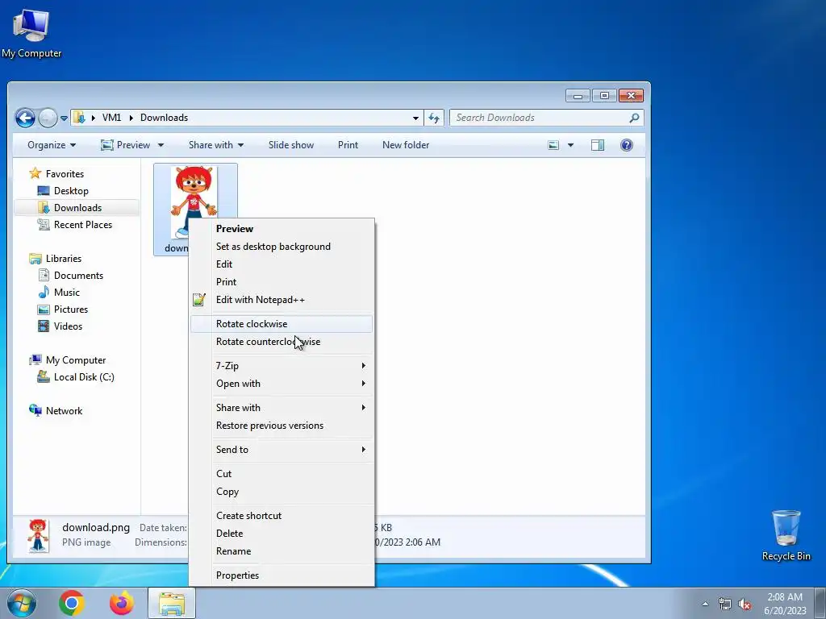Choose Create shortcut
The image size is (826, 619).
282,516
